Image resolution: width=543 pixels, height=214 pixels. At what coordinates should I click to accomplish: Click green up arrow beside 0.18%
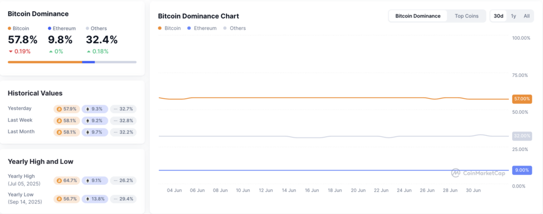(x=89, y=51)
